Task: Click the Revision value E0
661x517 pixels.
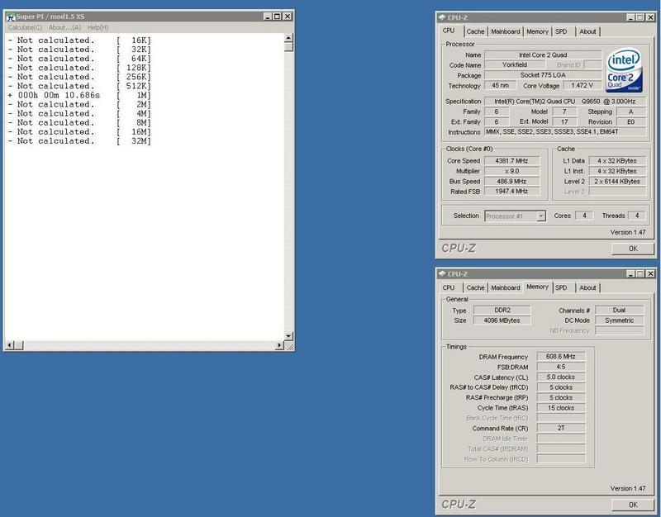Action: click(x=630, y=121)
